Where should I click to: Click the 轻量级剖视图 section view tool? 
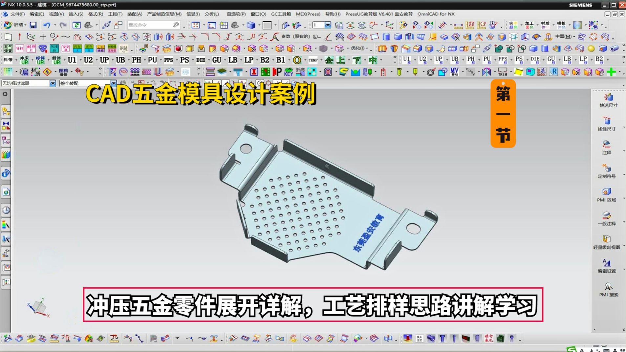tap(607, 242)
